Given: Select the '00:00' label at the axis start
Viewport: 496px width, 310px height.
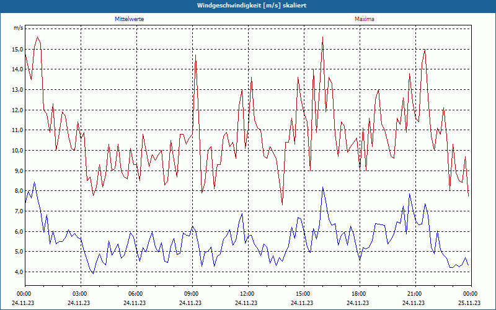Looking at the screenshot, I should coord(25,294).
